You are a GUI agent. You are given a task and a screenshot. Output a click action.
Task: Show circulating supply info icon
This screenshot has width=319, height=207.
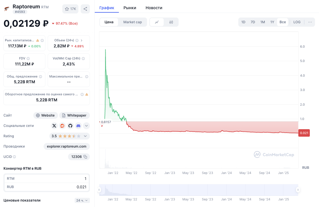click(82, 94)
